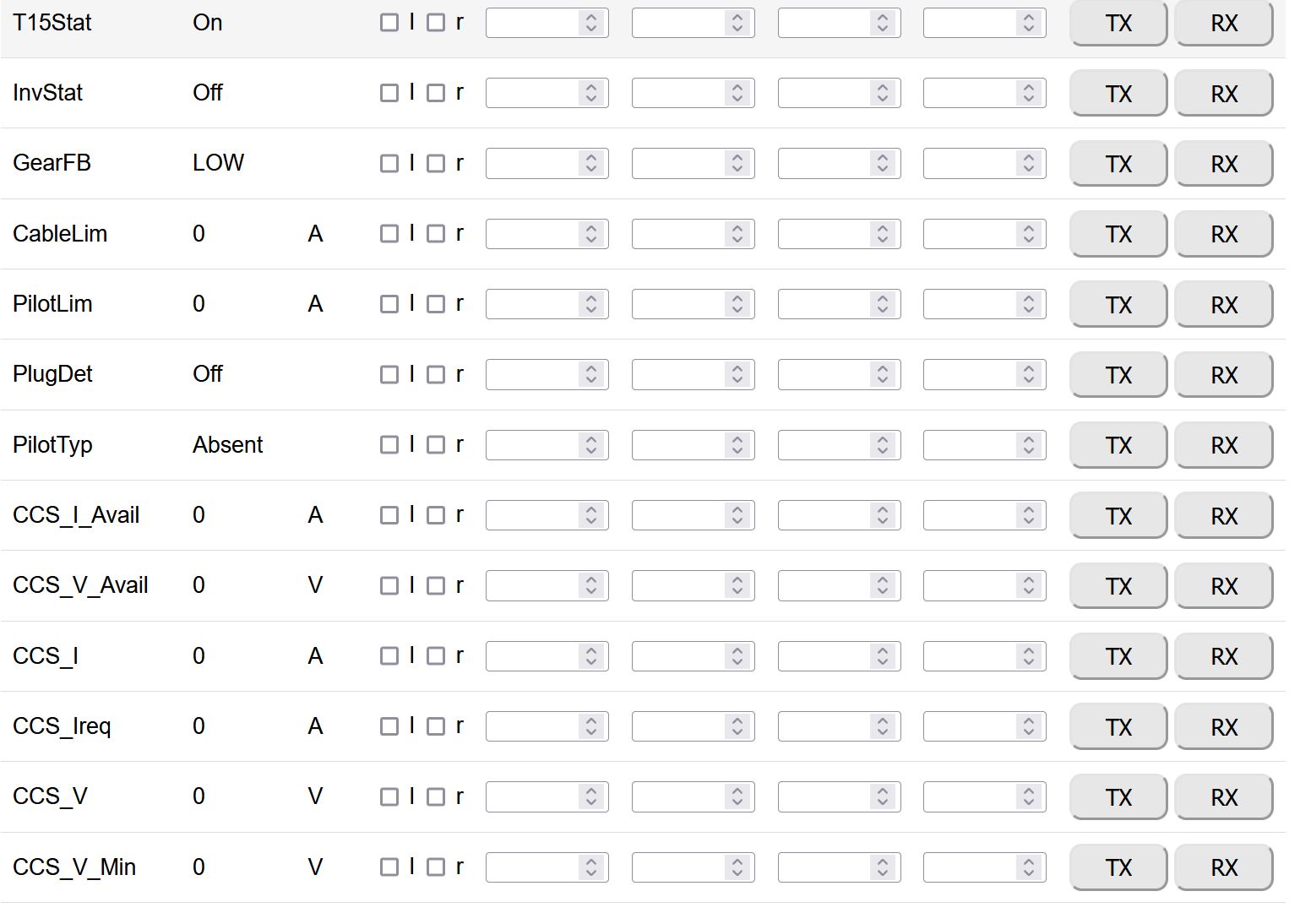This screenshot has height=913, width=1300.
Task: Click the PilotTyp row's RX button
Action: pos(1223,445)
